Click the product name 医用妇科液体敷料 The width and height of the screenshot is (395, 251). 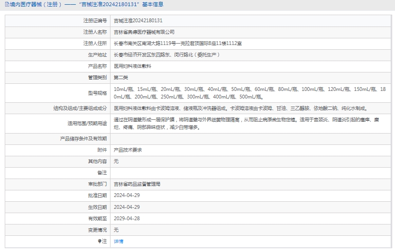coord(132,66)
